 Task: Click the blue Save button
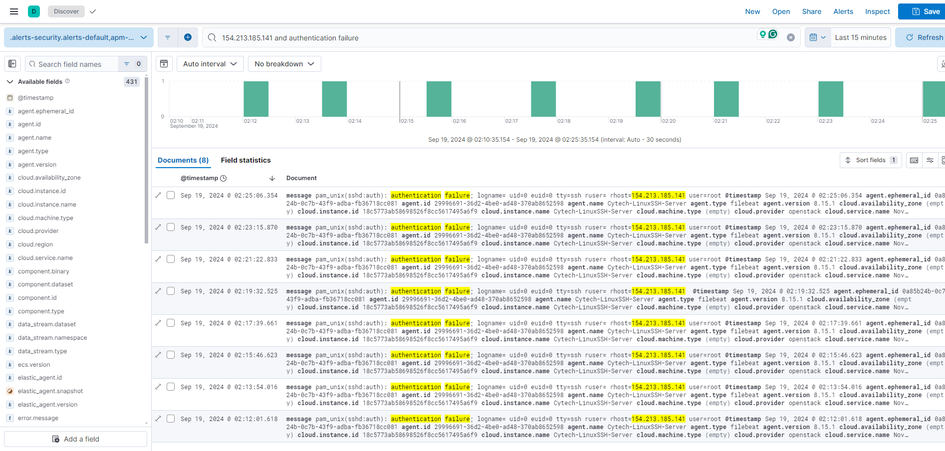(x=922, y=11)
